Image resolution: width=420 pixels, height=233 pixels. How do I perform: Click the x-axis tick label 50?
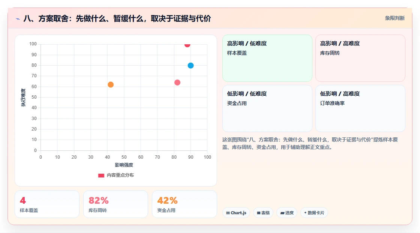coord(124,157)
